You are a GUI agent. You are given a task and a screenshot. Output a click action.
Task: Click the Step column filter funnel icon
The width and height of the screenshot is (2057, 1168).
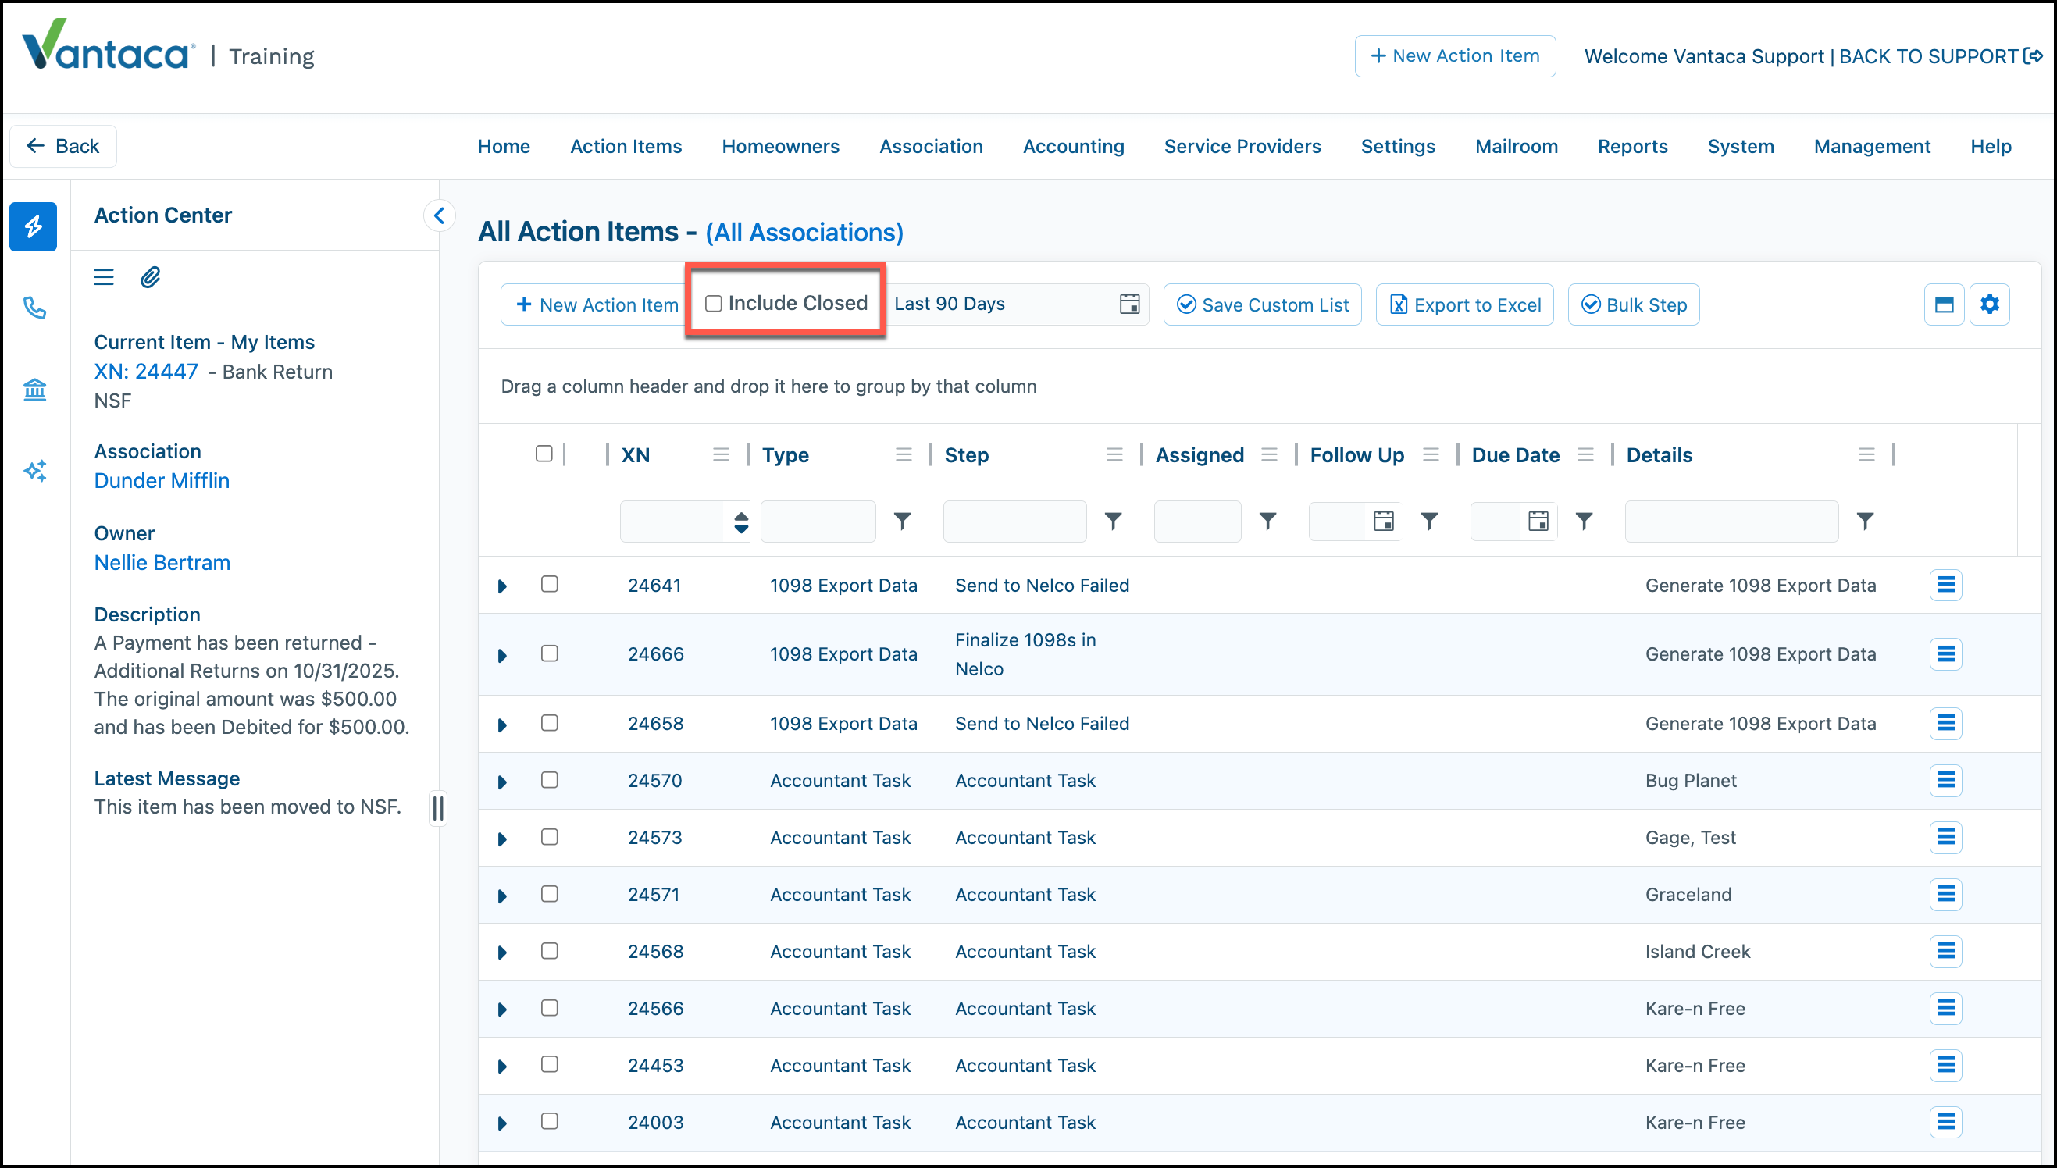(1113, 522)
